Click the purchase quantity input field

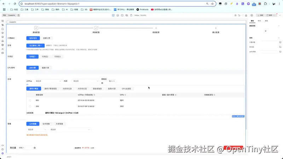coord(25,148)
